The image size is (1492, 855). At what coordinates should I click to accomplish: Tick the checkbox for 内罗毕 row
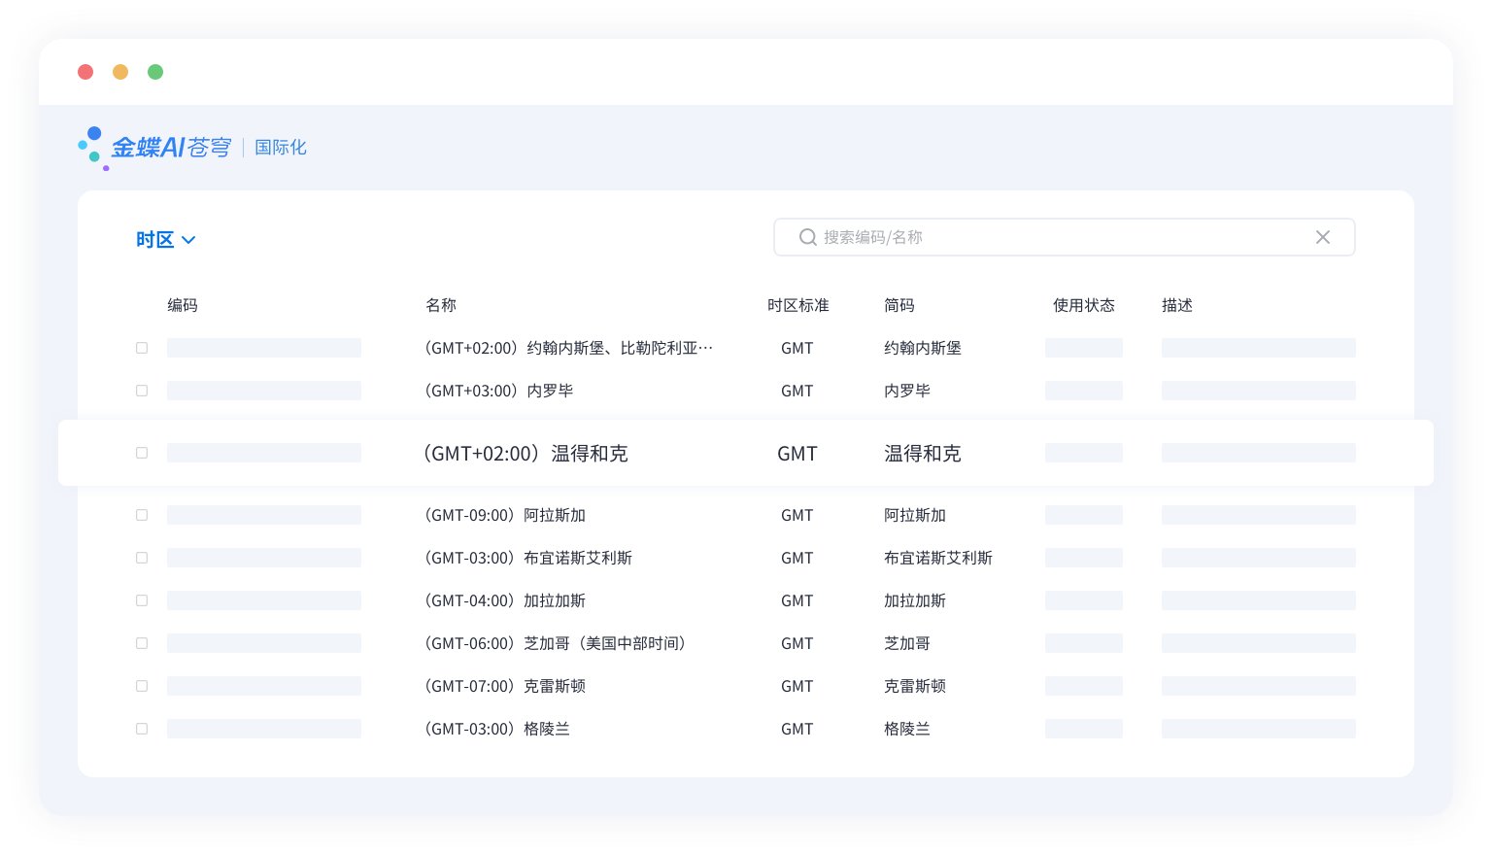(x=142, y=391)
